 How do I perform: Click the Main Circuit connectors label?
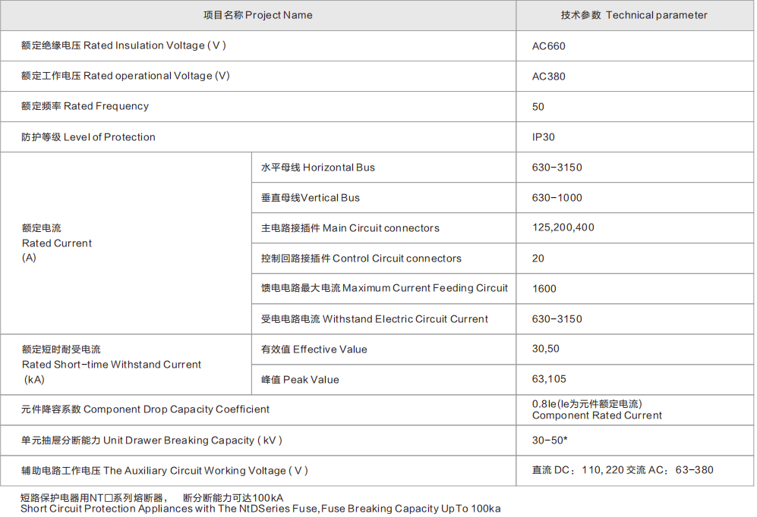(x=350, y=228)
